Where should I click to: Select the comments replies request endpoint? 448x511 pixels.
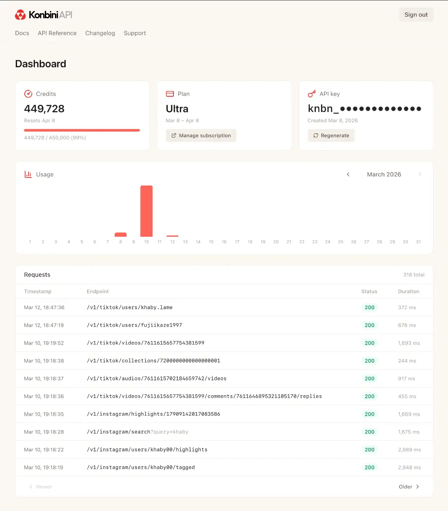point(204,396)
